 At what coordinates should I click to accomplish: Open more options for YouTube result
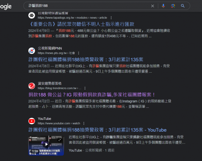[x=84, y=124]
